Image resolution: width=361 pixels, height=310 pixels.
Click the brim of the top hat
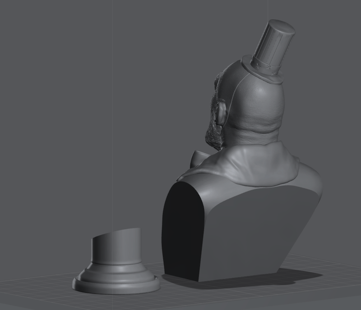tap(263, 72)
